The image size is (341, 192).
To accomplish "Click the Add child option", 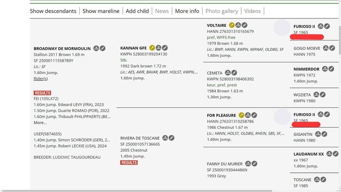I will tap(137, 11).
